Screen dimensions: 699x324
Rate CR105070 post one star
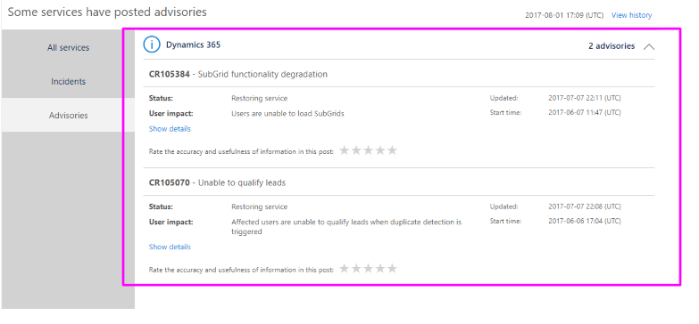(x=345, y=269)
